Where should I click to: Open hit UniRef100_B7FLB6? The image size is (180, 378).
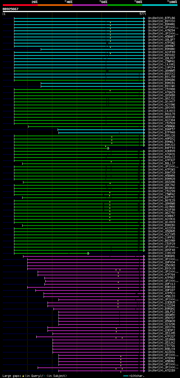coord(161,18)
